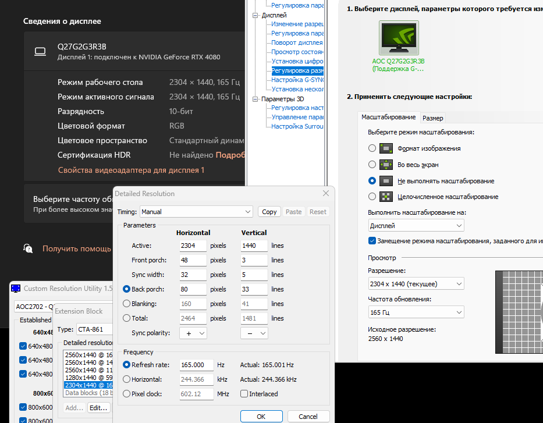
Task: Close the Detailed Resolution dialog
Action: (325, 193)
